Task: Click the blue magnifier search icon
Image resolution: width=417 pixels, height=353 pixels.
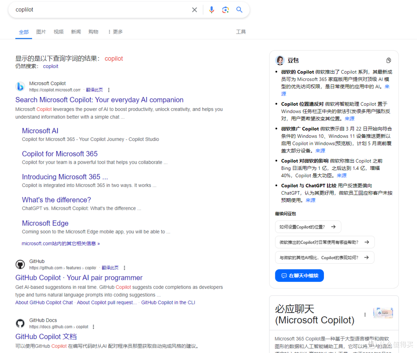Action: pyautogui.click(x=239, y=10)
